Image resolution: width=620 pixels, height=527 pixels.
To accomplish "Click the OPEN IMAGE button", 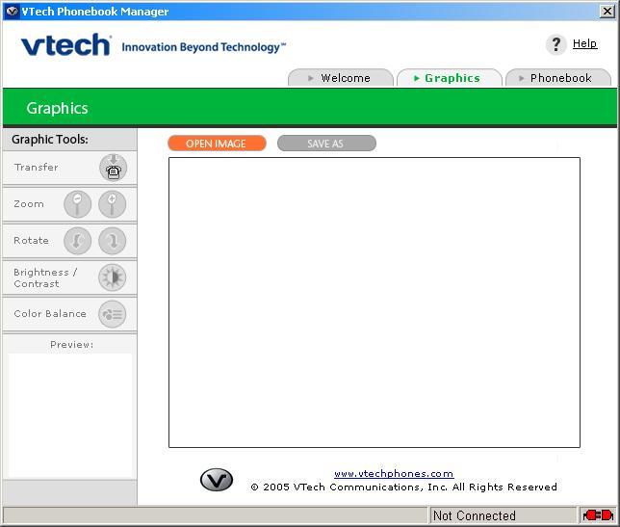I will tap(217, 144).
